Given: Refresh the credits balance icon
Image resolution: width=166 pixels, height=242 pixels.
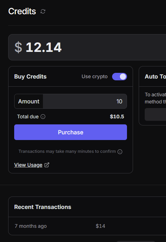Looking at the screenshot, I should tap(43, 11).
